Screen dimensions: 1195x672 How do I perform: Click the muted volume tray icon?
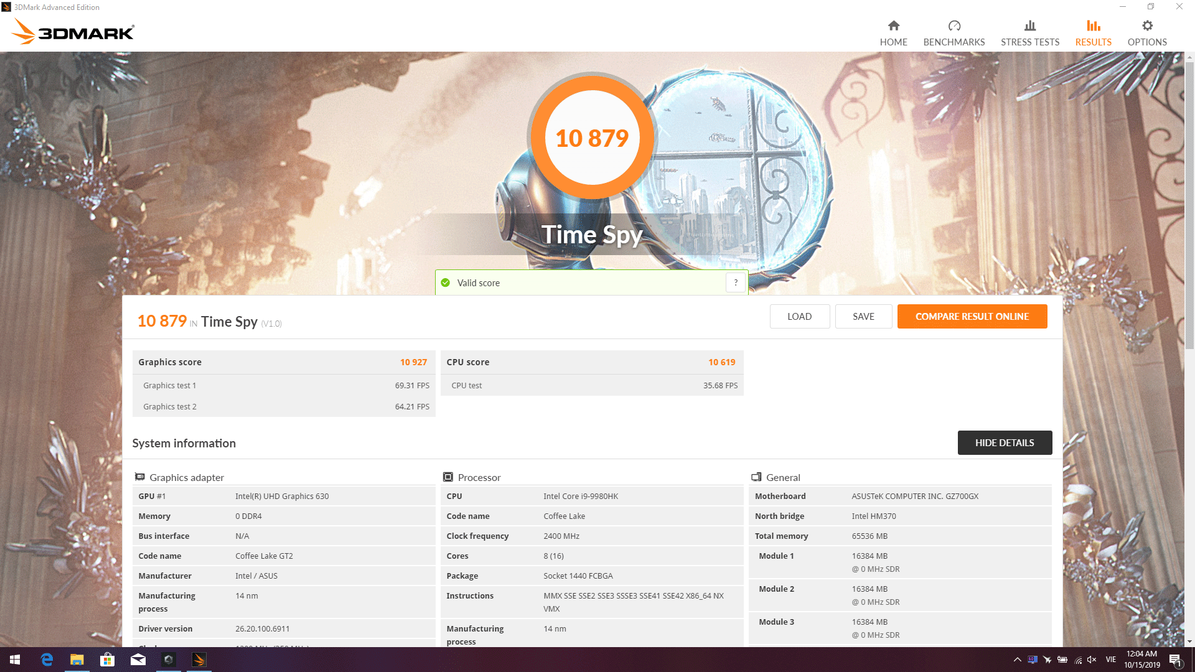tap(1092, 660)
